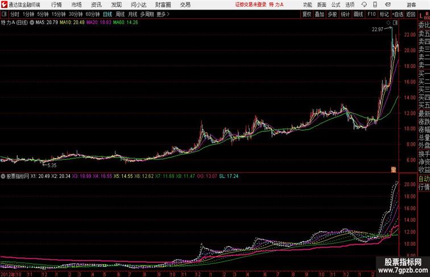Click the 自动 label in side panel
The image size is (430, 277).
click(424, 179)
